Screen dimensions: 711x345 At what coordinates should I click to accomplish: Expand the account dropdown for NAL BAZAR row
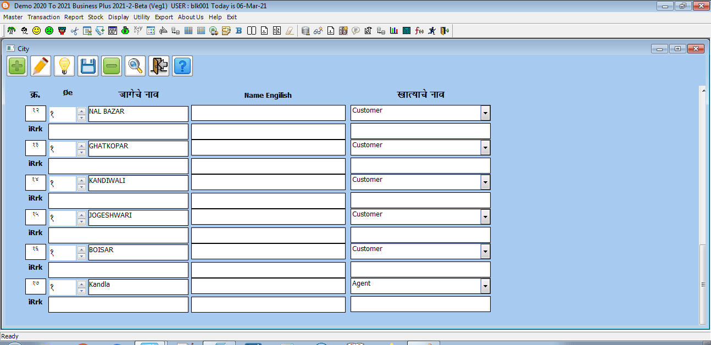pos(485,113)
